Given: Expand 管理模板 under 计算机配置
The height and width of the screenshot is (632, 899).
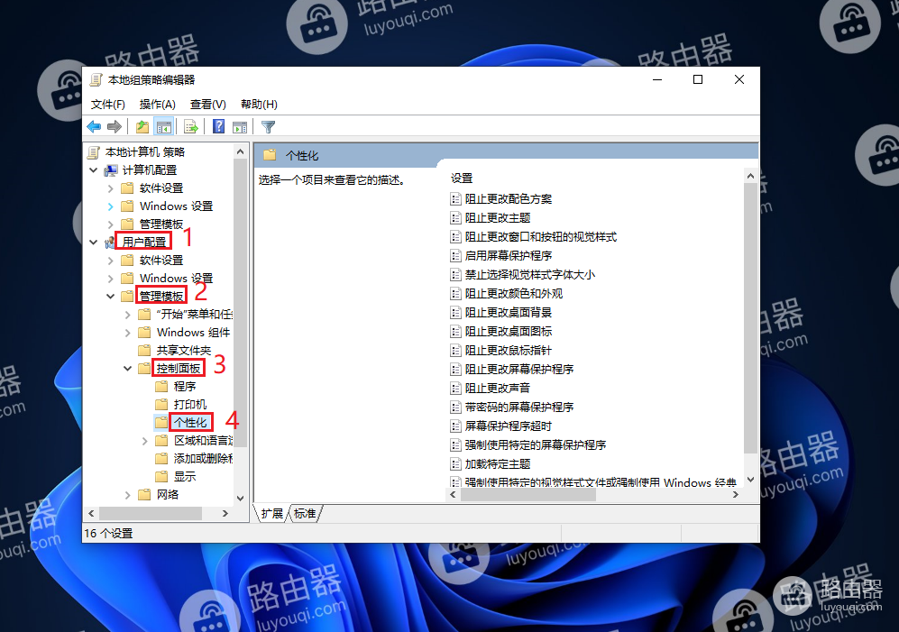Looking at the screenshot, I should [x=111, y=224].
